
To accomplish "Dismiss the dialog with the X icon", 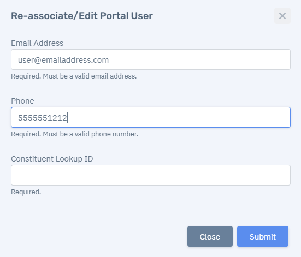I will 282,16.
